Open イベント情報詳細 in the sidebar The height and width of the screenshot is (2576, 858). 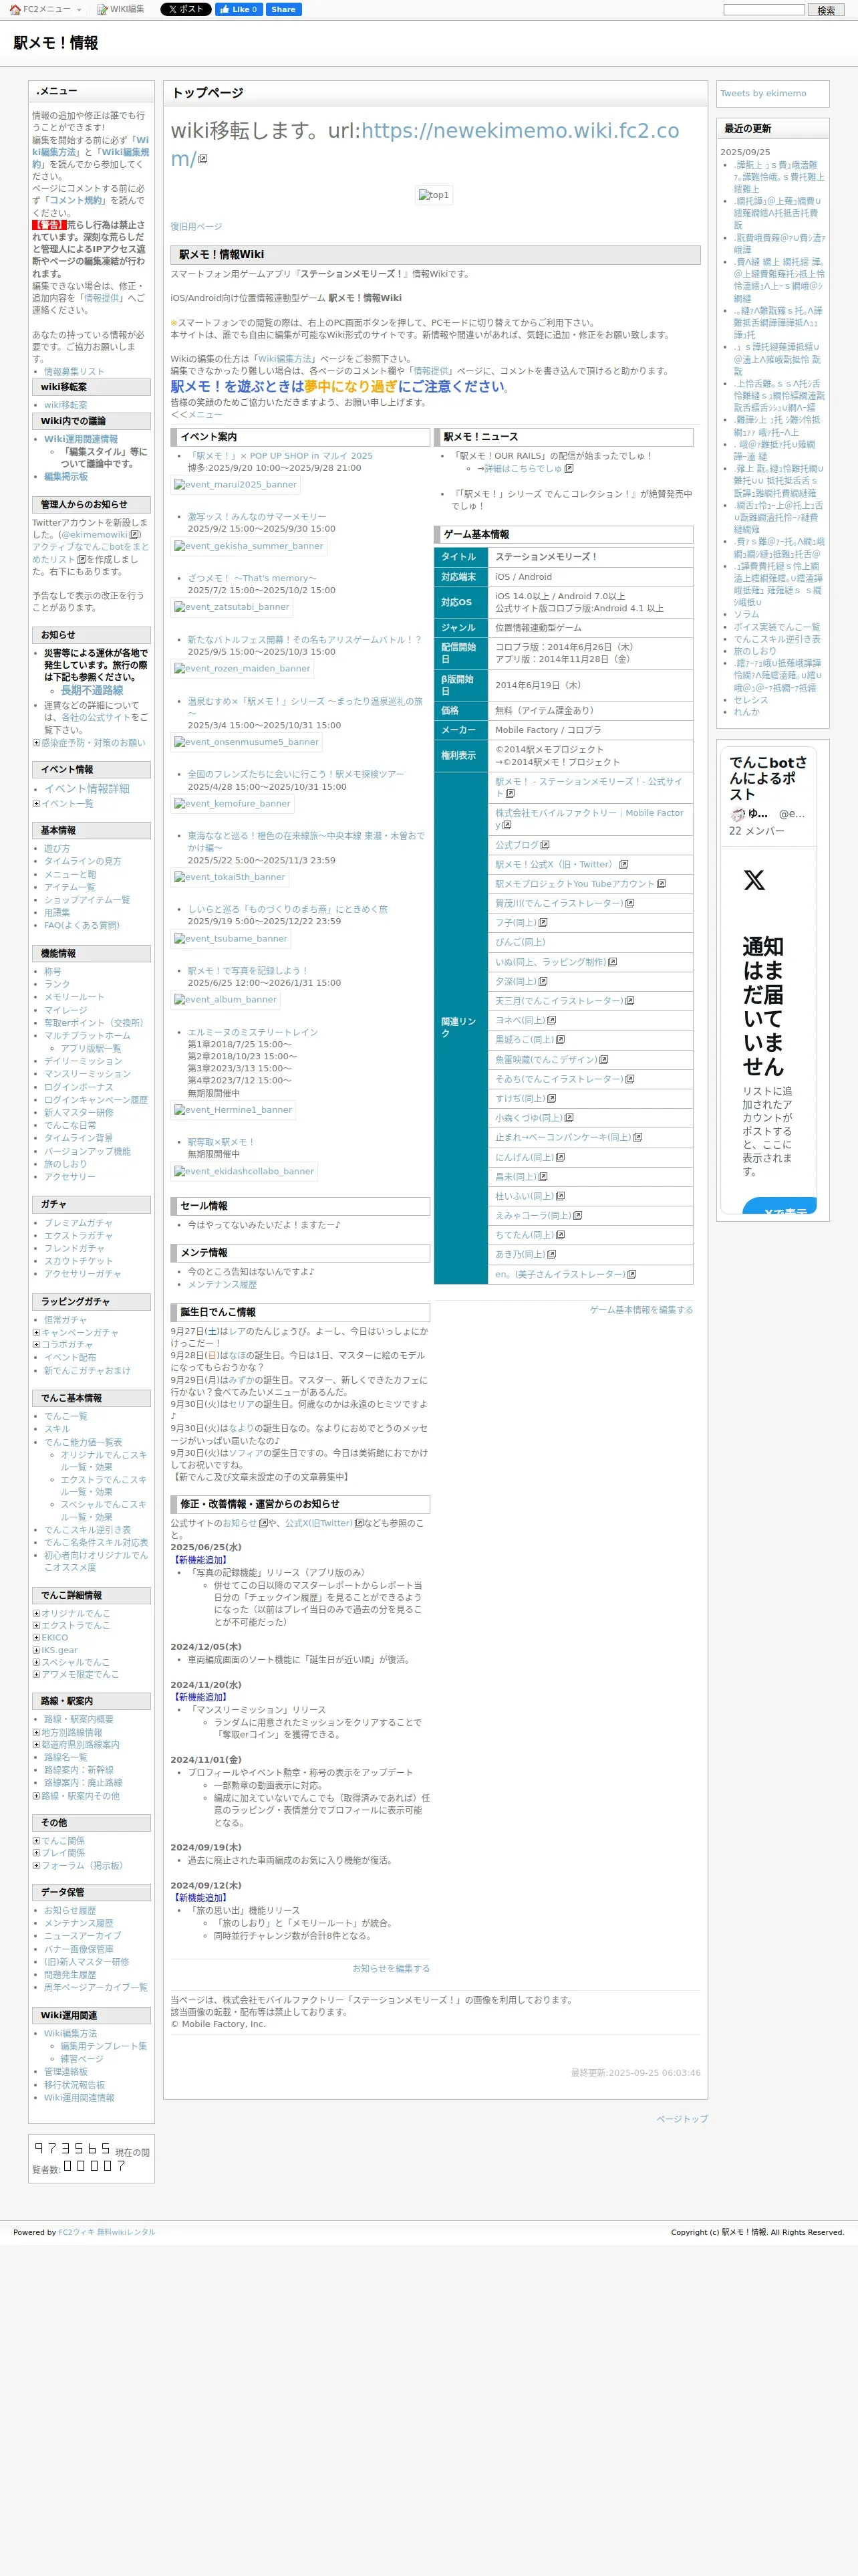(87, 789)
